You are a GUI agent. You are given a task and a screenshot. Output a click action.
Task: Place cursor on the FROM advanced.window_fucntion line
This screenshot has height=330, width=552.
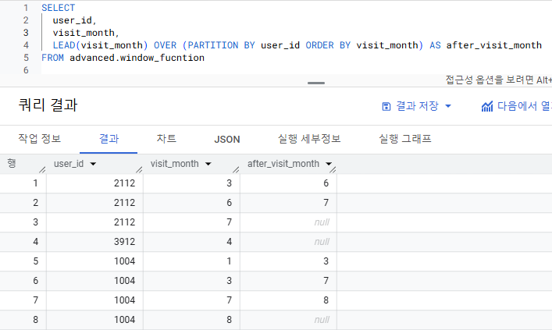(x=123, y=58)
